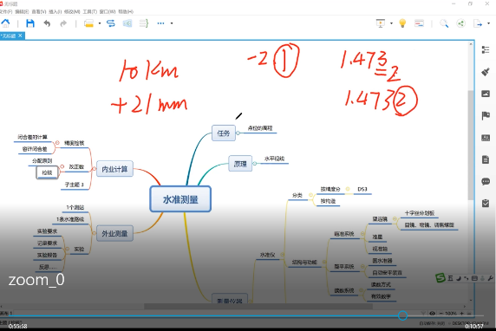Open the share icon in toolbar
496x331 pixels.
461,23
